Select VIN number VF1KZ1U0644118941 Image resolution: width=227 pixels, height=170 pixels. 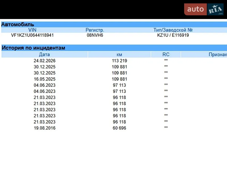tap(32, 35)
